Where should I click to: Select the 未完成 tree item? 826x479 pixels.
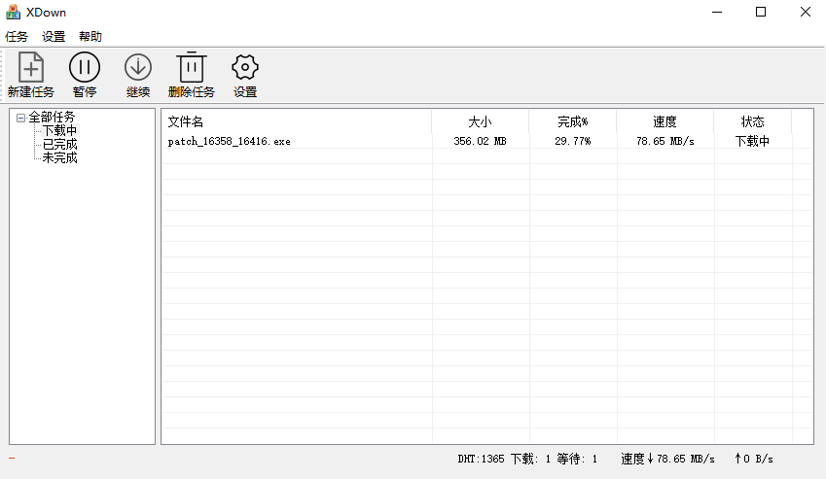point(59,157)
